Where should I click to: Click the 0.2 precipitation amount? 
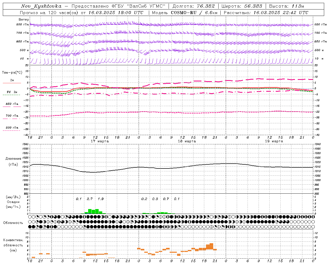[x=144, y=199]
